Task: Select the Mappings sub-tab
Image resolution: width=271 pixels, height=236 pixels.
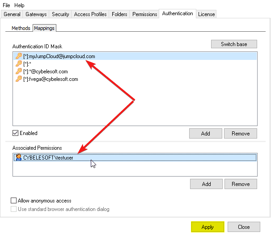Action: (44, 28)
